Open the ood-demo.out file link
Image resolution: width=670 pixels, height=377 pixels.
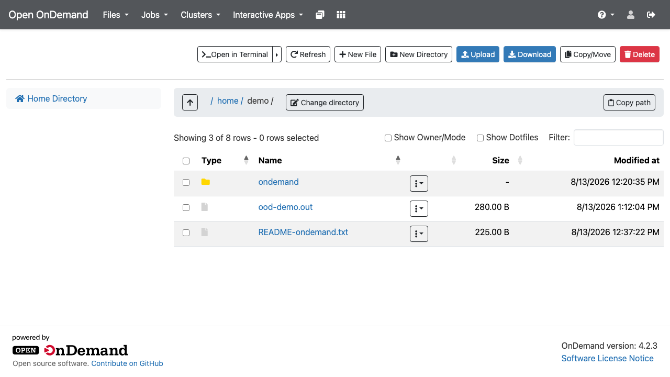click(285, 207)
